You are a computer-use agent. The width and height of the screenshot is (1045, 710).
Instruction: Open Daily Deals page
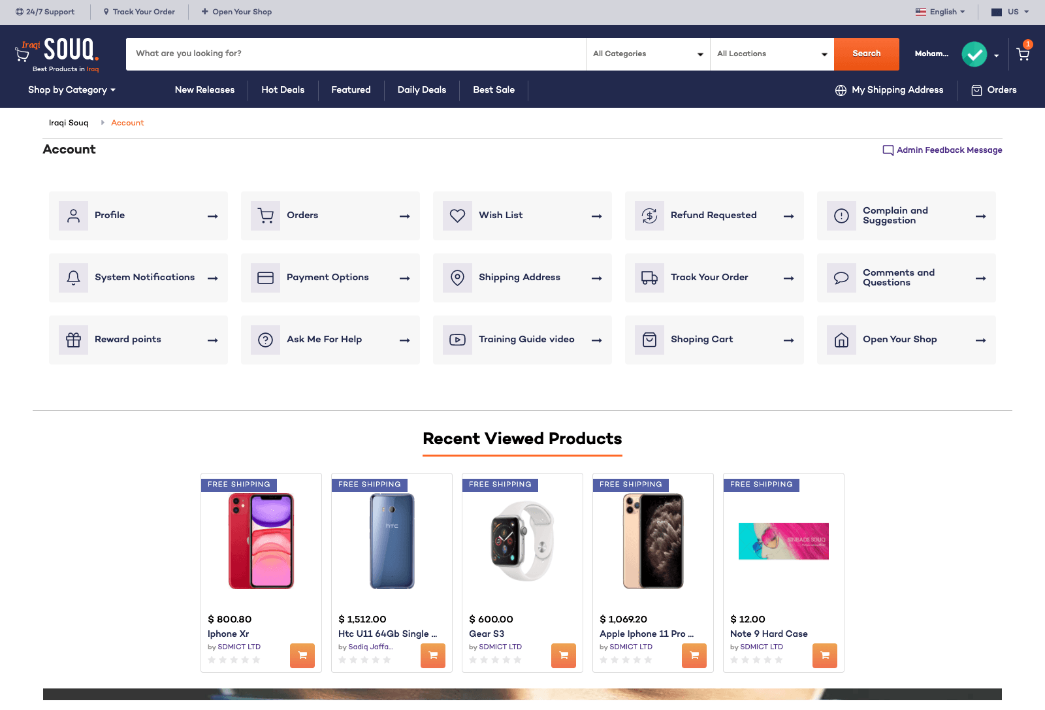coord(422,90)
